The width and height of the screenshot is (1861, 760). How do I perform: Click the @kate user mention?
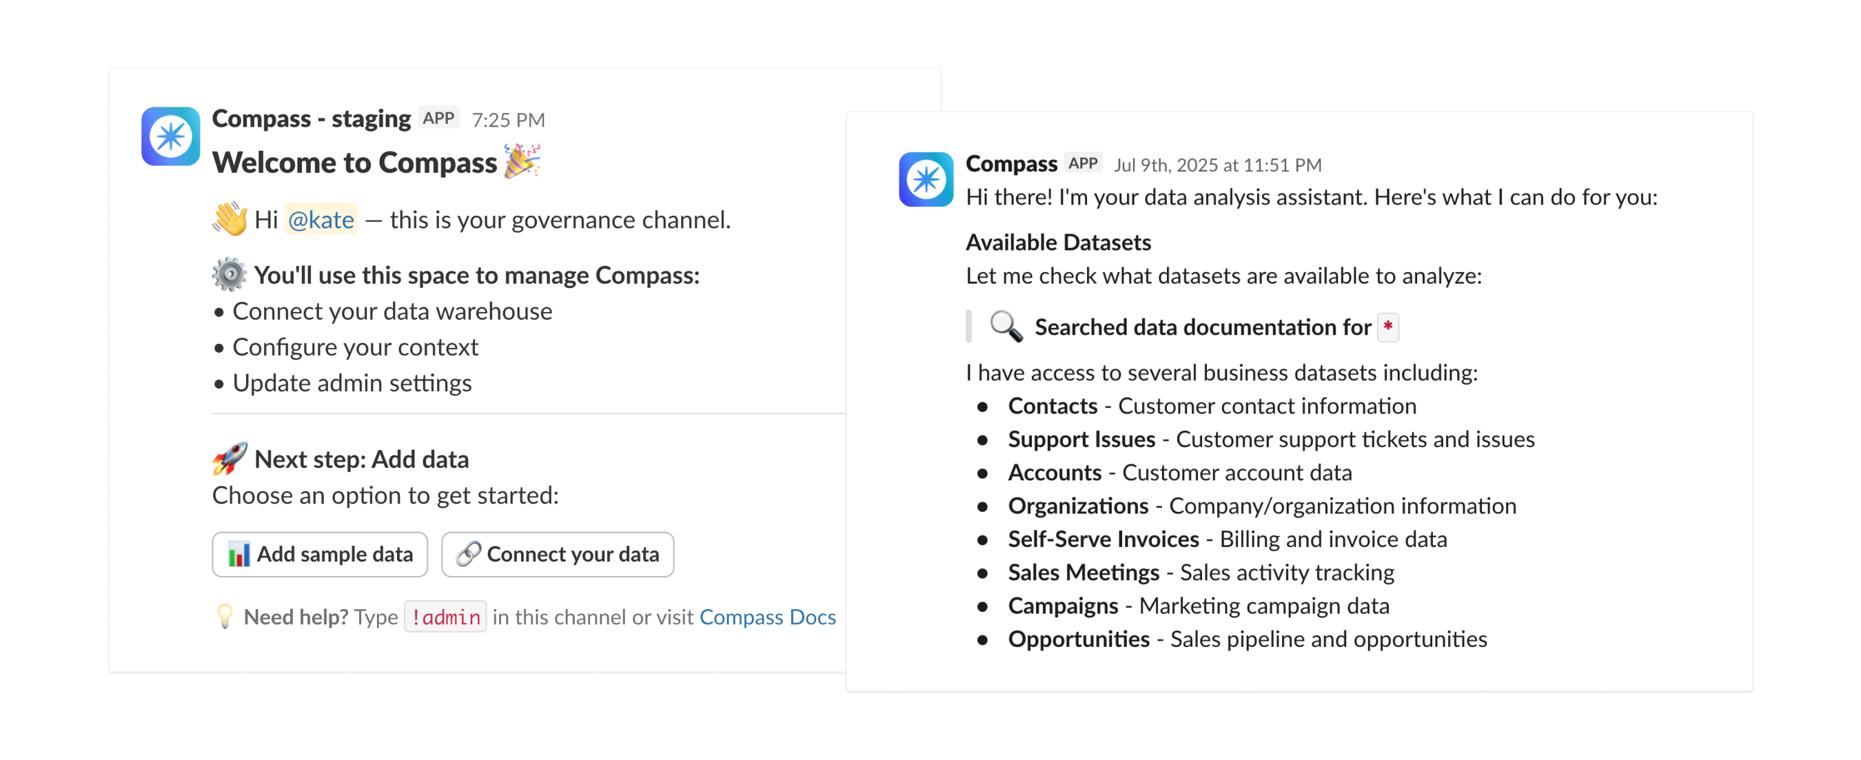pyautogui.click(x=321, y=220)
